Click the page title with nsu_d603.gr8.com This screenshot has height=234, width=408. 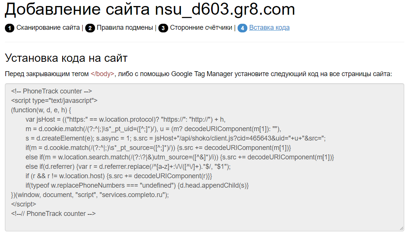pos(150,10)
